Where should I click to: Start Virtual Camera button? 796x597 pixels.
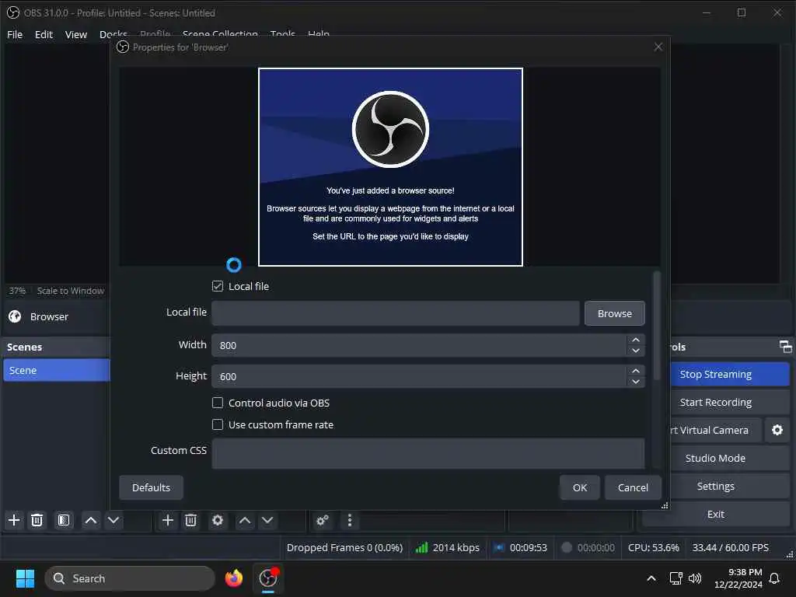tap(715, 431)
